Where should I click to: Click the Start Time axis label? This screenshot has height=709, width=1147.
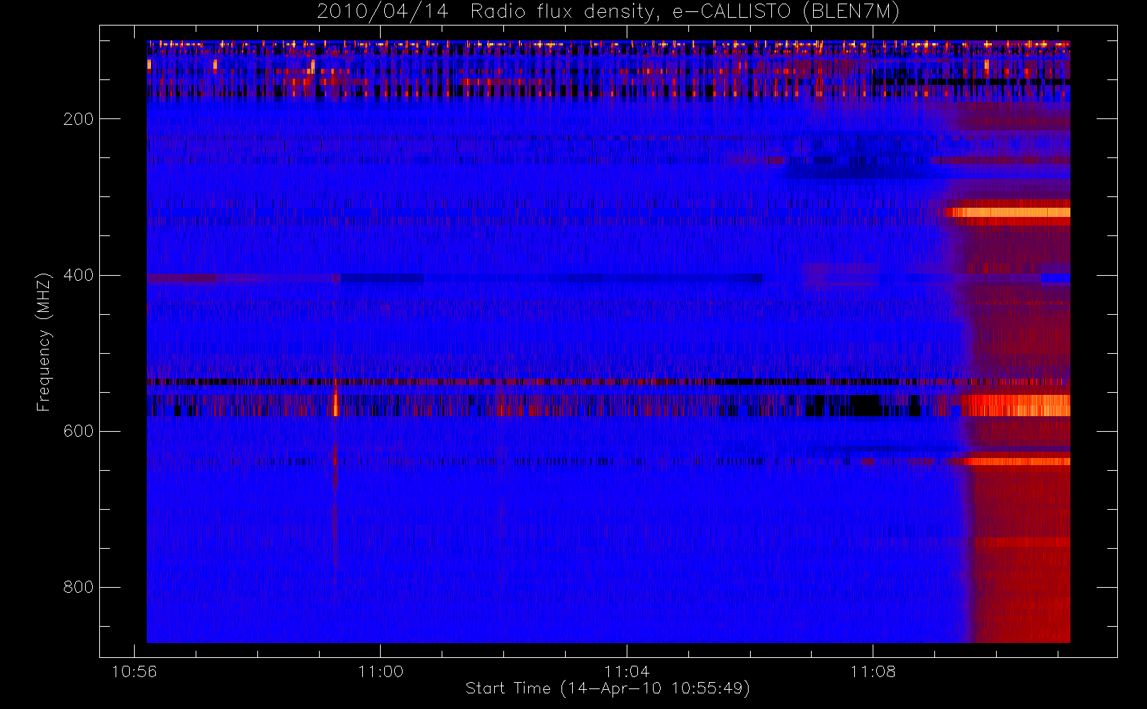608,688
